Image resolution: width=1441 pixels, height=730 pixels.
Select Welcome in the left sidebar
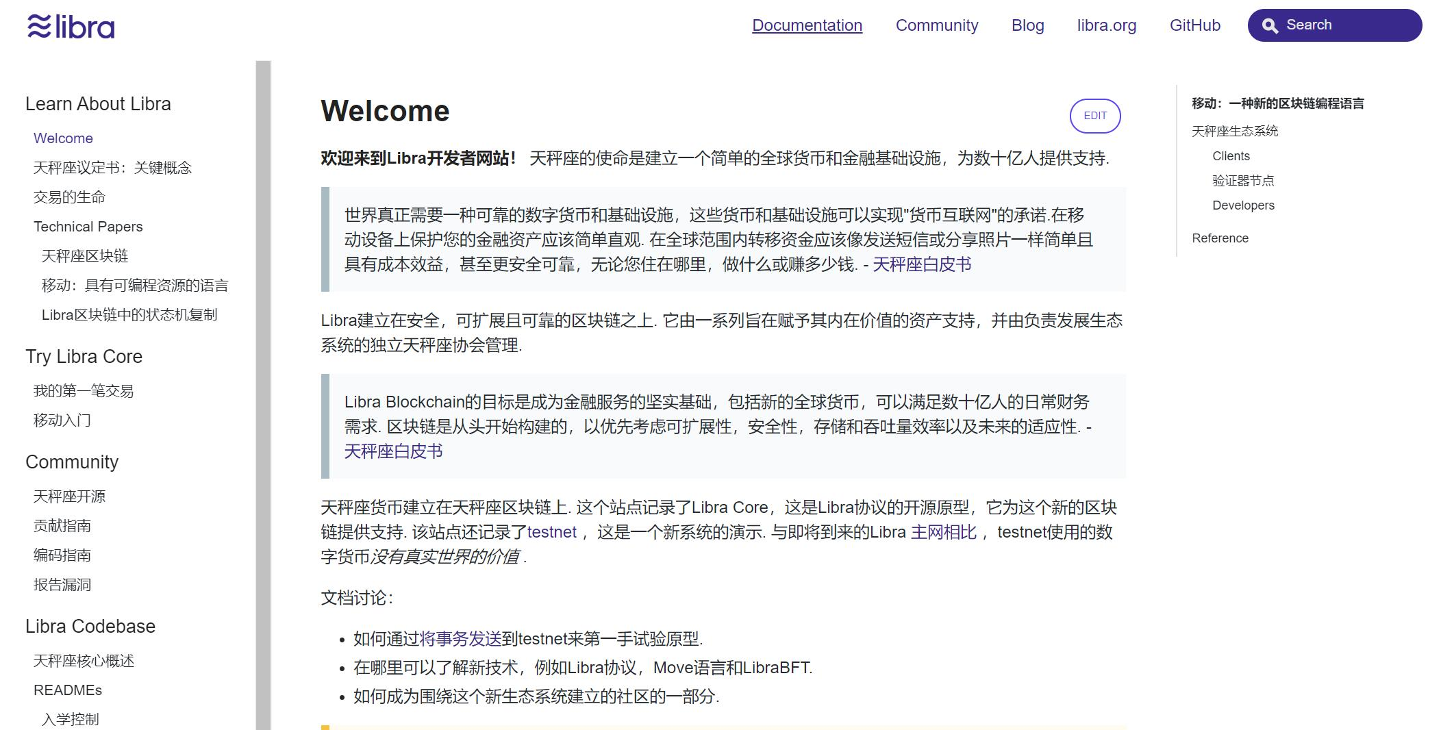[x=63, y=138]
